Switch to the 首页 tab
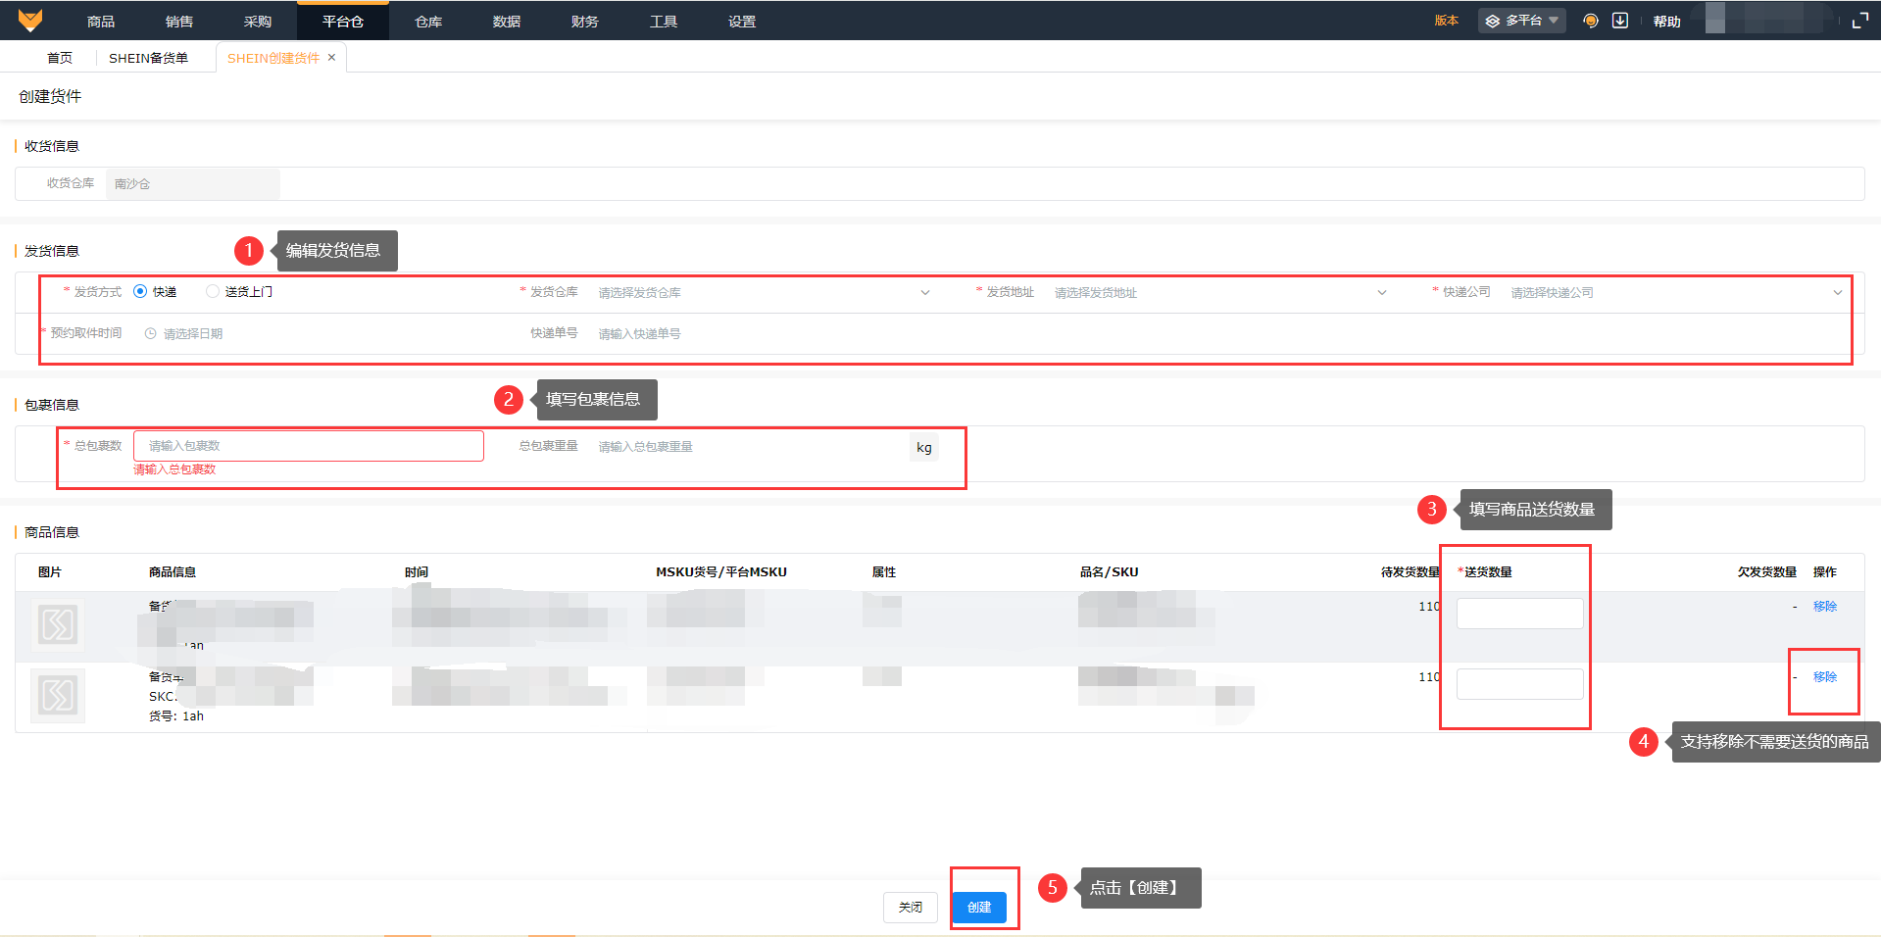This screenshot has width=1881, height=937. 60,58
